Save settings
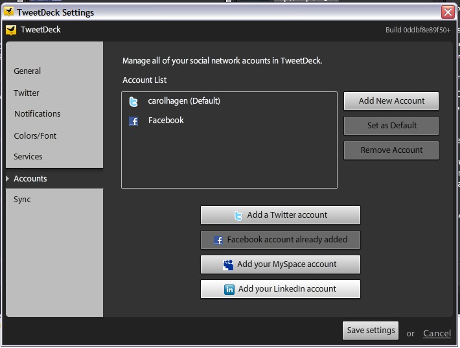The width and height of the screenshot is (460, 348). [371, 331]
